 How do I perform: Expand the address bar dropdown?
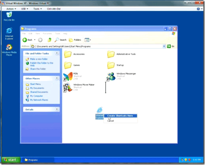click(164, 46)
